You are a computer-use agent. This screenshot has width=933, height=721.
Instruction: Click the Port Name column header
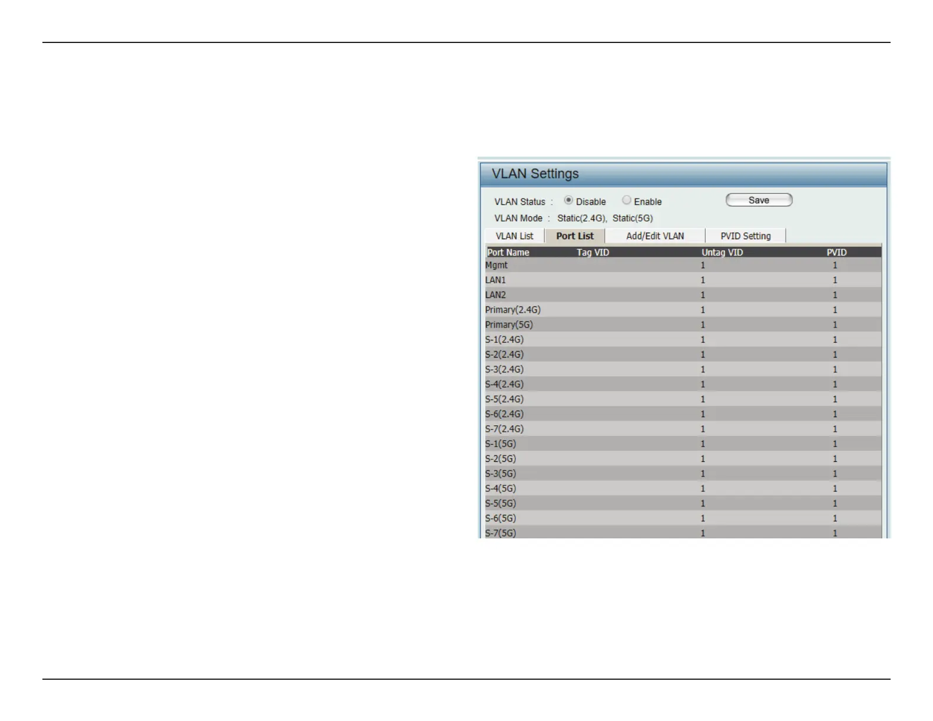point(508,252)
